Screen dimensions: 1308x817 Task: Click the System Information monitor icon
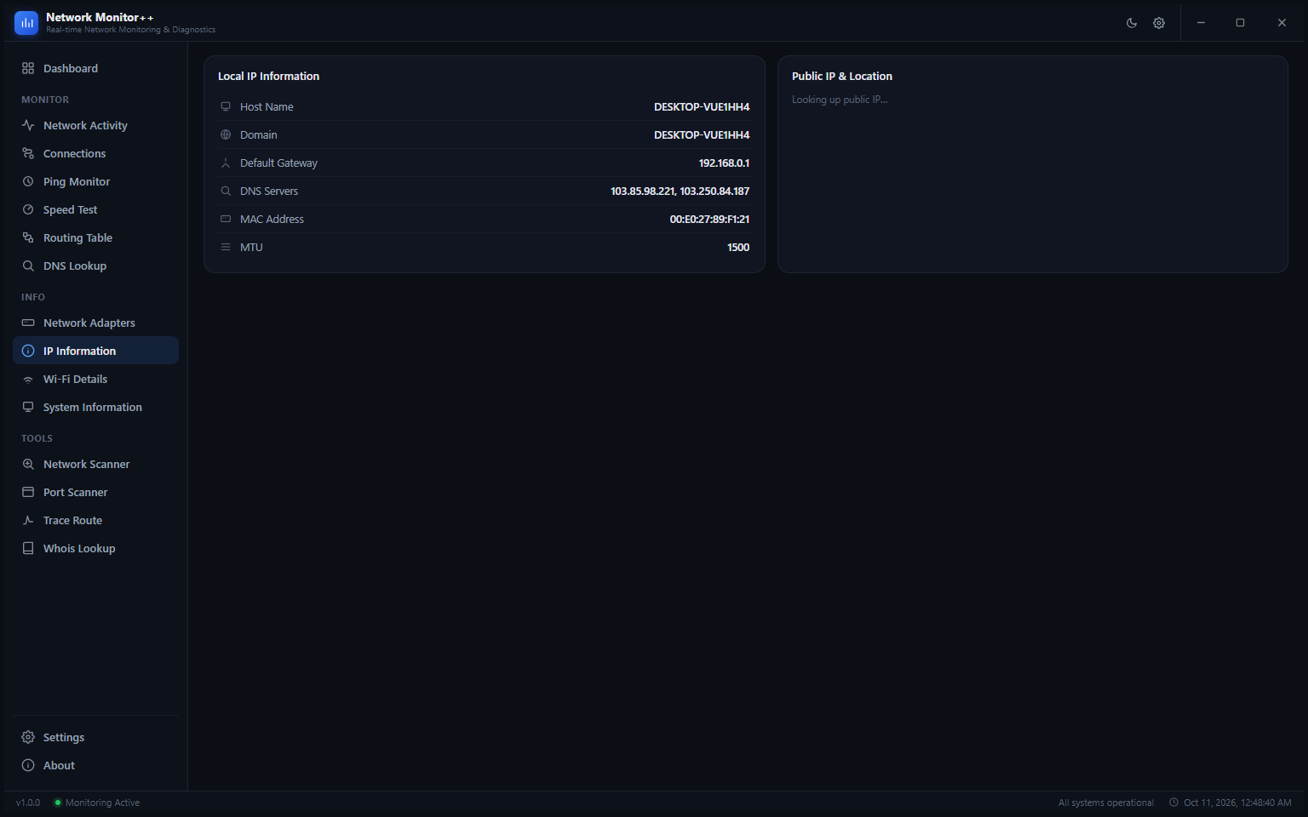pos(28,407)
